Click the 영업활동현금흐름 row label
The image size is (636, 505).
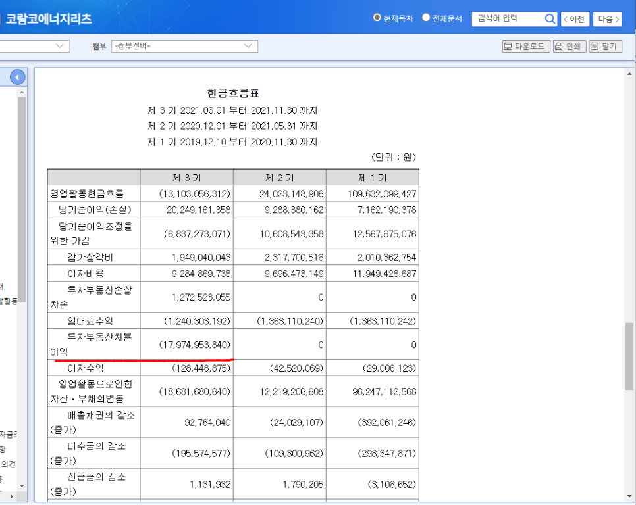tap(87, 193)
